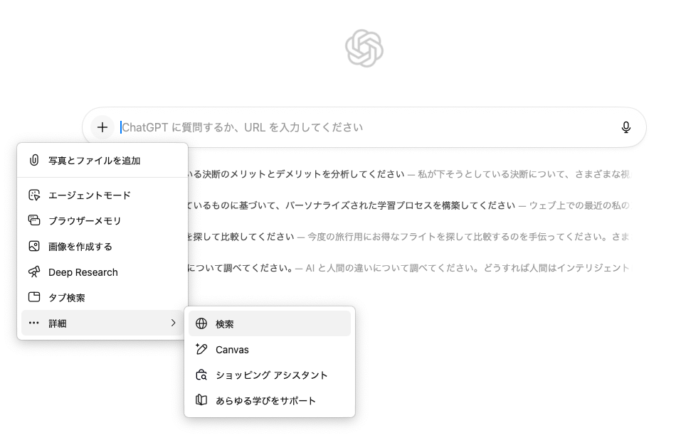
Task: Click the 画像を作成する picture icon
Action: 34,247
